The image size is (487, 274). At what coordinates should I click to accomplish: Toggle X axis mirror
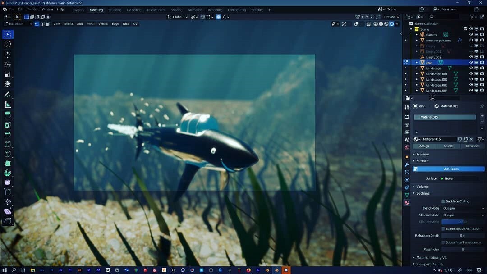pyautogui.click(x=362, y=17)
